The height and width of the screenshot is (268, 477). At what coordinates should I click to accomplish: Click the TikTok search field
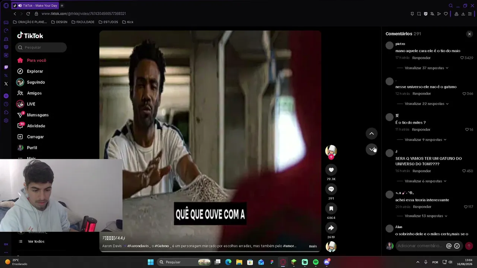(41, 47)
